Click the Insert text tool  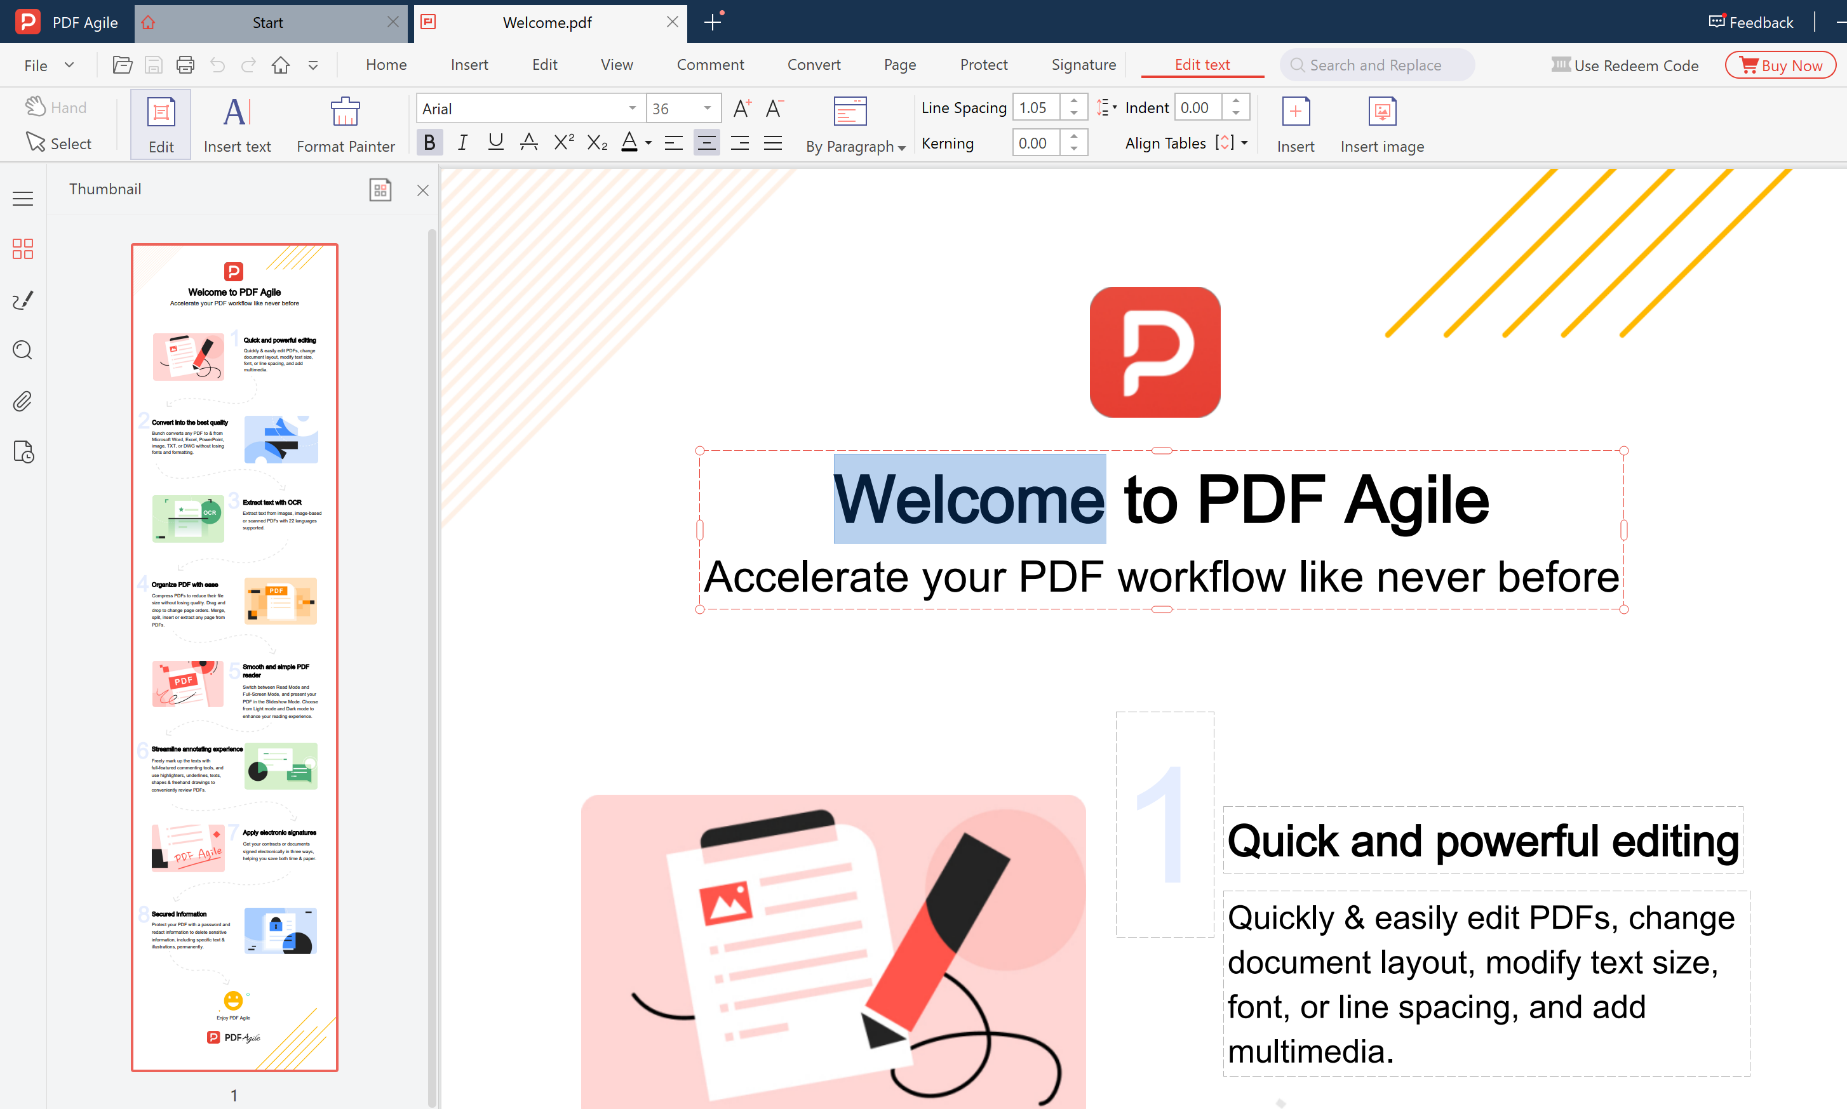[237, 125]
